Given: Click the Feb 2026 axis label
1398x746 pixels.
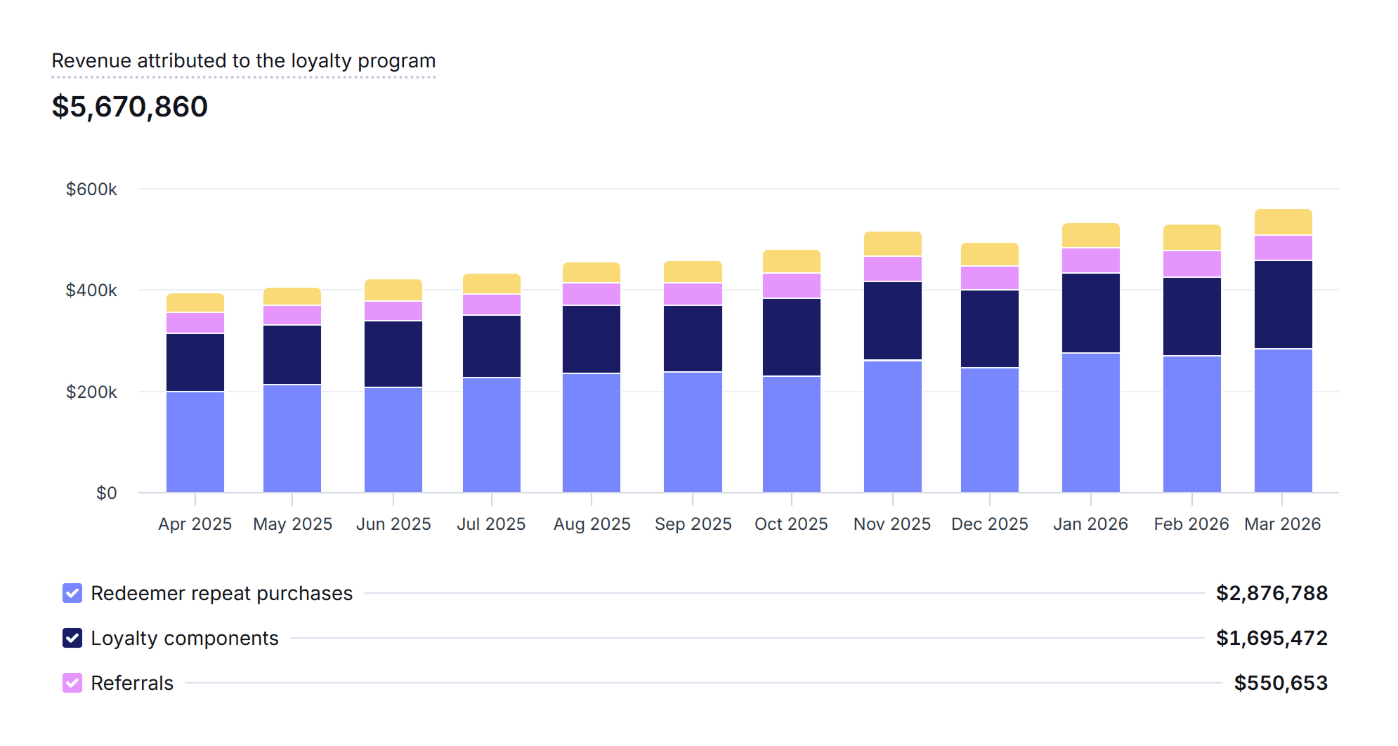Looking at the screenshot, I should coord(1191,524).
